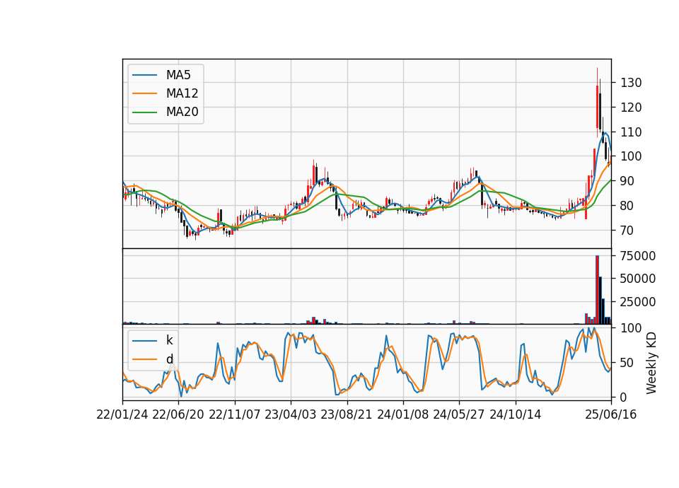Image resolution: width=679 pixels, height=488 pixels.
Task: Click the 23/08/21 date label
Action: pyautogui.click(x=347, y=415)
